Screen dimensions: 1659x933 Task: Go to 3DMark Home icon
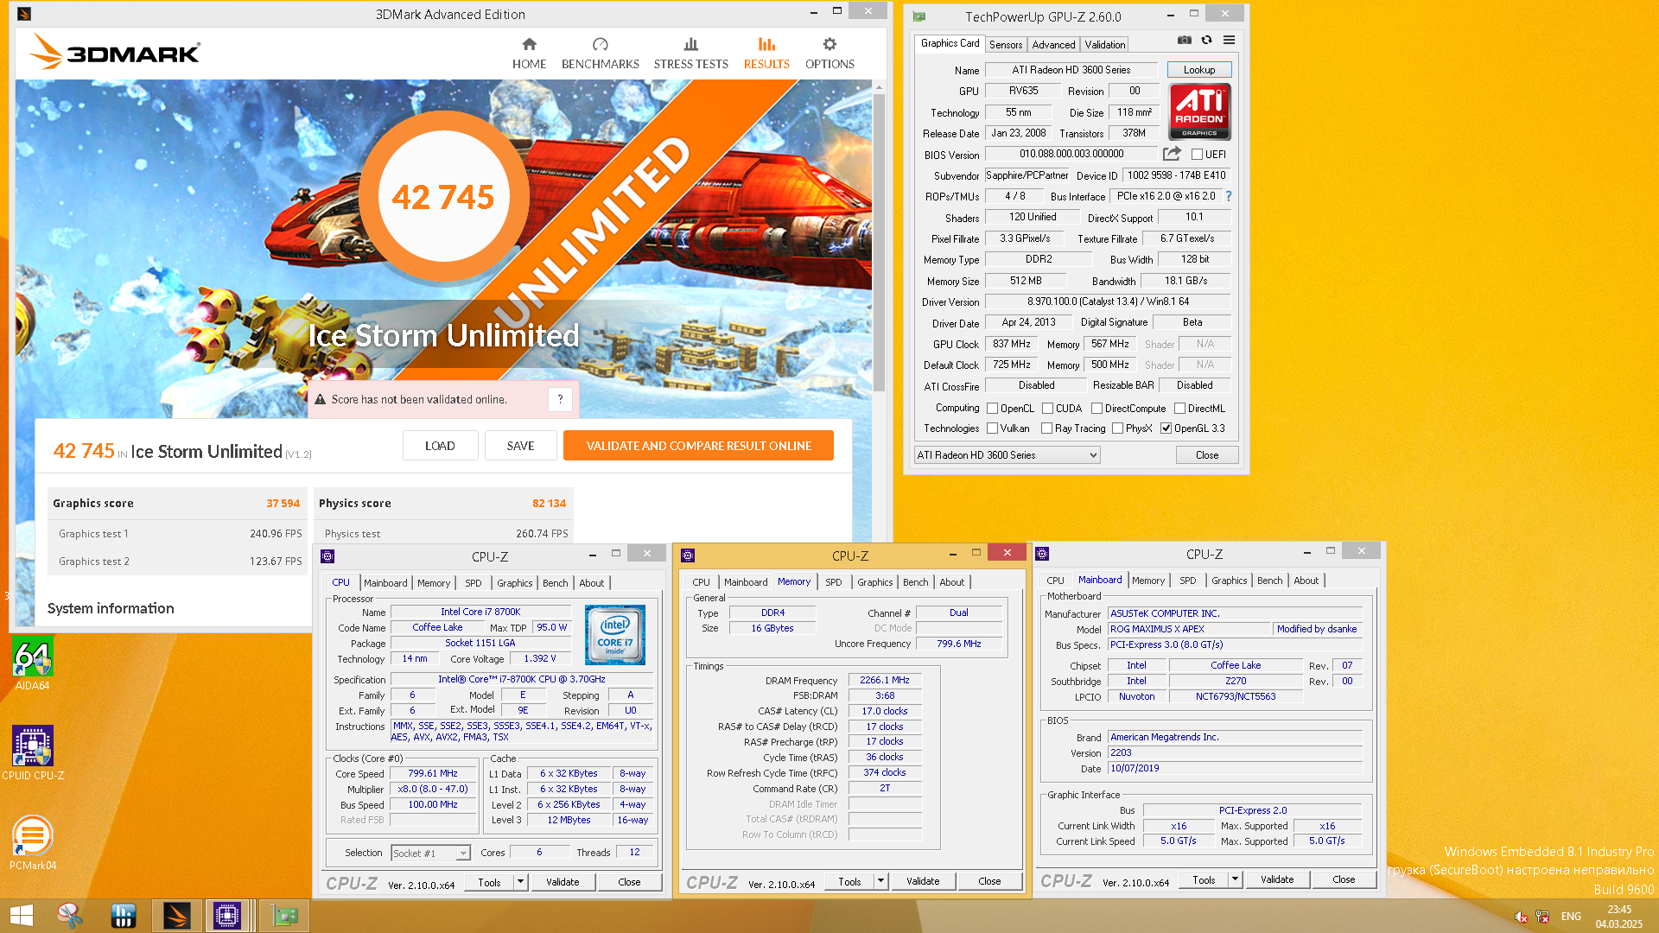(529, 44)
